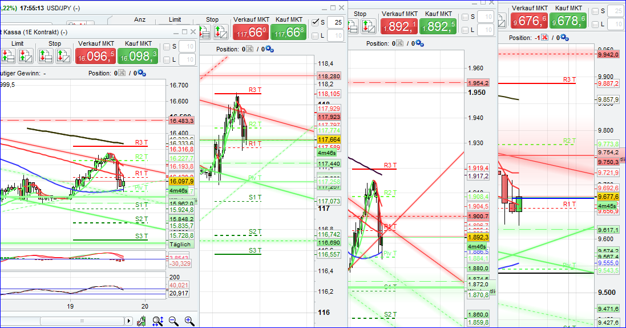Click S value field in the 9.676 window
Viewport: 626px width, 328px height.
(616, 11)
